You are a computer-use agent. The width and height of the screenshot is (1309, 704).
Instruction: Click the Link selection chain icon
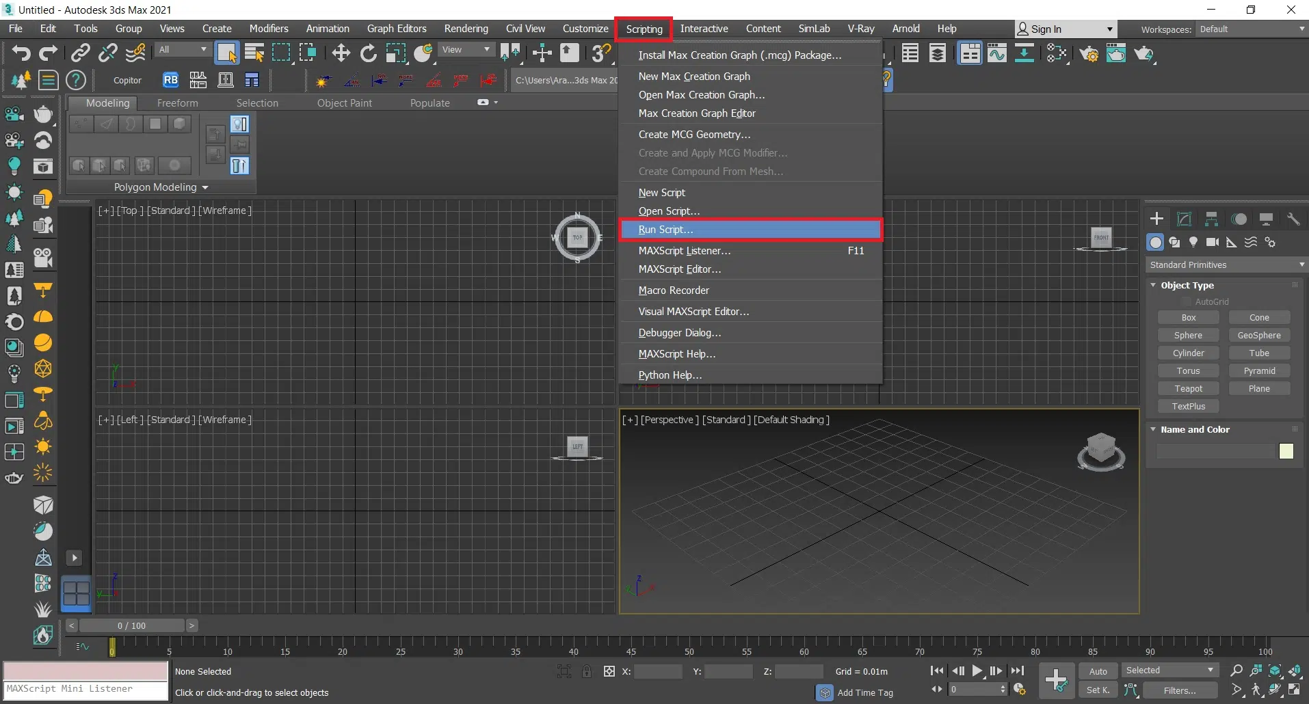tap(81, 53)
